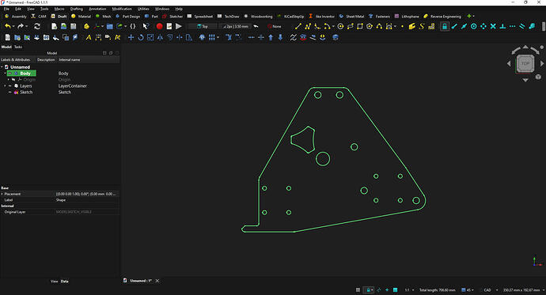
Task: Open the Draft array tools dropdown
Action: 218,38
